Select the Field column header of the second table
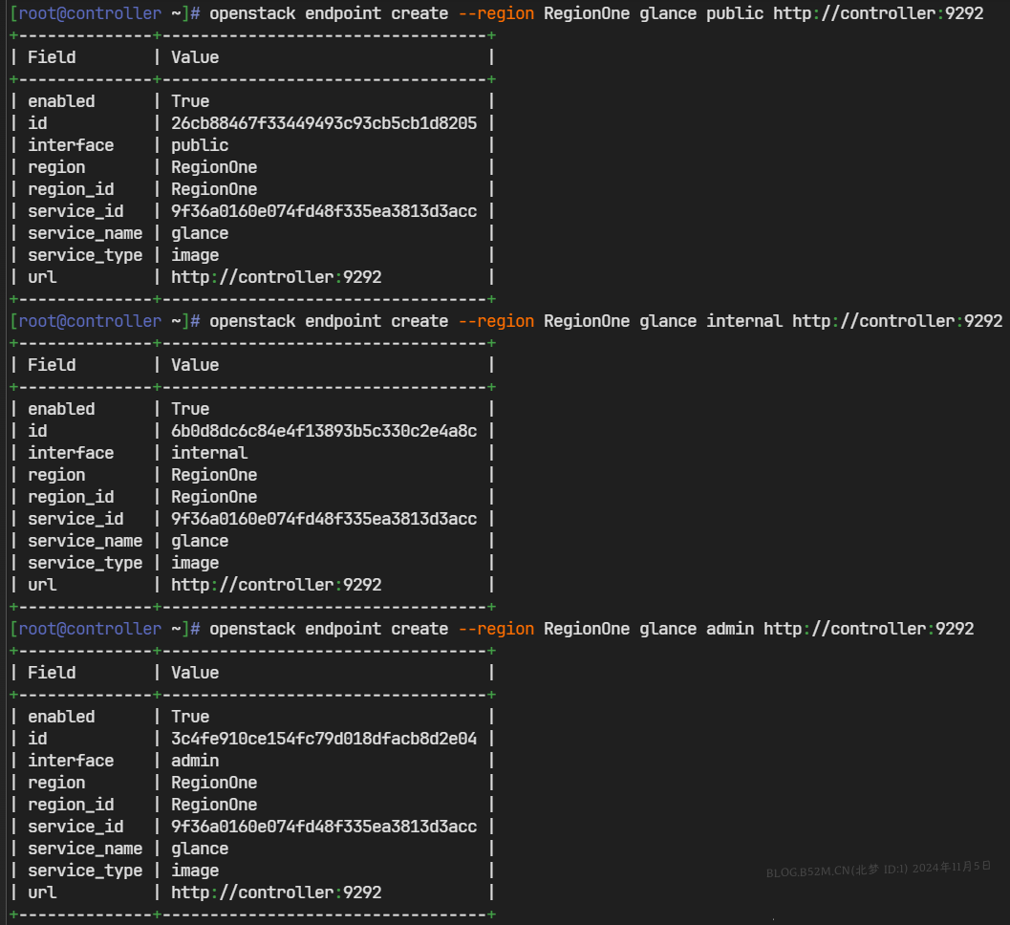 [x=52, y=364]
